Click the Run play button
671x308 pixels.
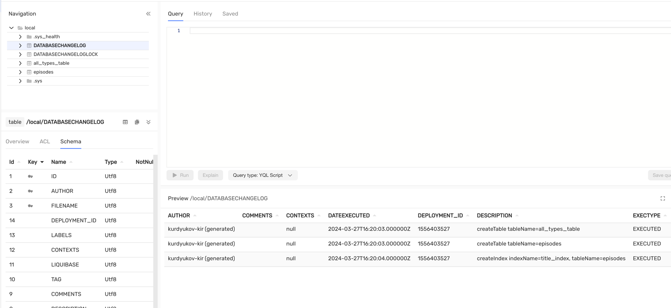coord(180,175)
